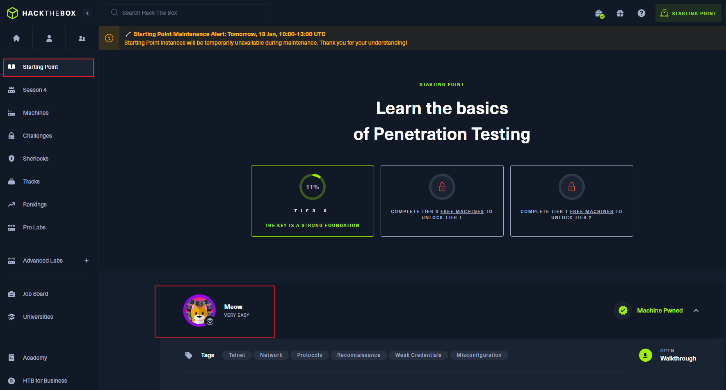
Task: Open the toolkit connection icon in header
Action: (599, 14)
